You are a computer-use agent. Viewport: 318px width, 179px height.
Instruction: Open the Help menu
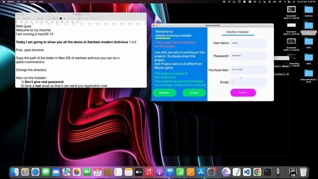point(41,1)
